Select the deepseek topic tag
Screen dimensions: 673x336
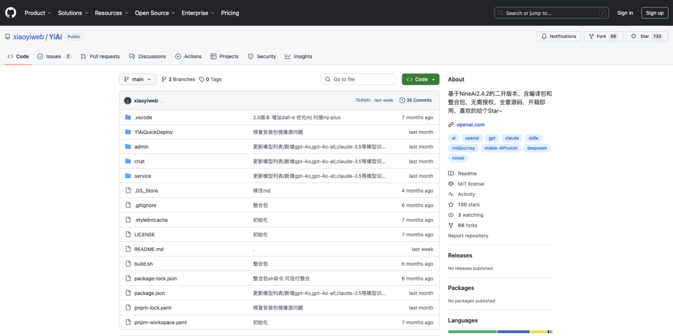(x=538, y=148)
